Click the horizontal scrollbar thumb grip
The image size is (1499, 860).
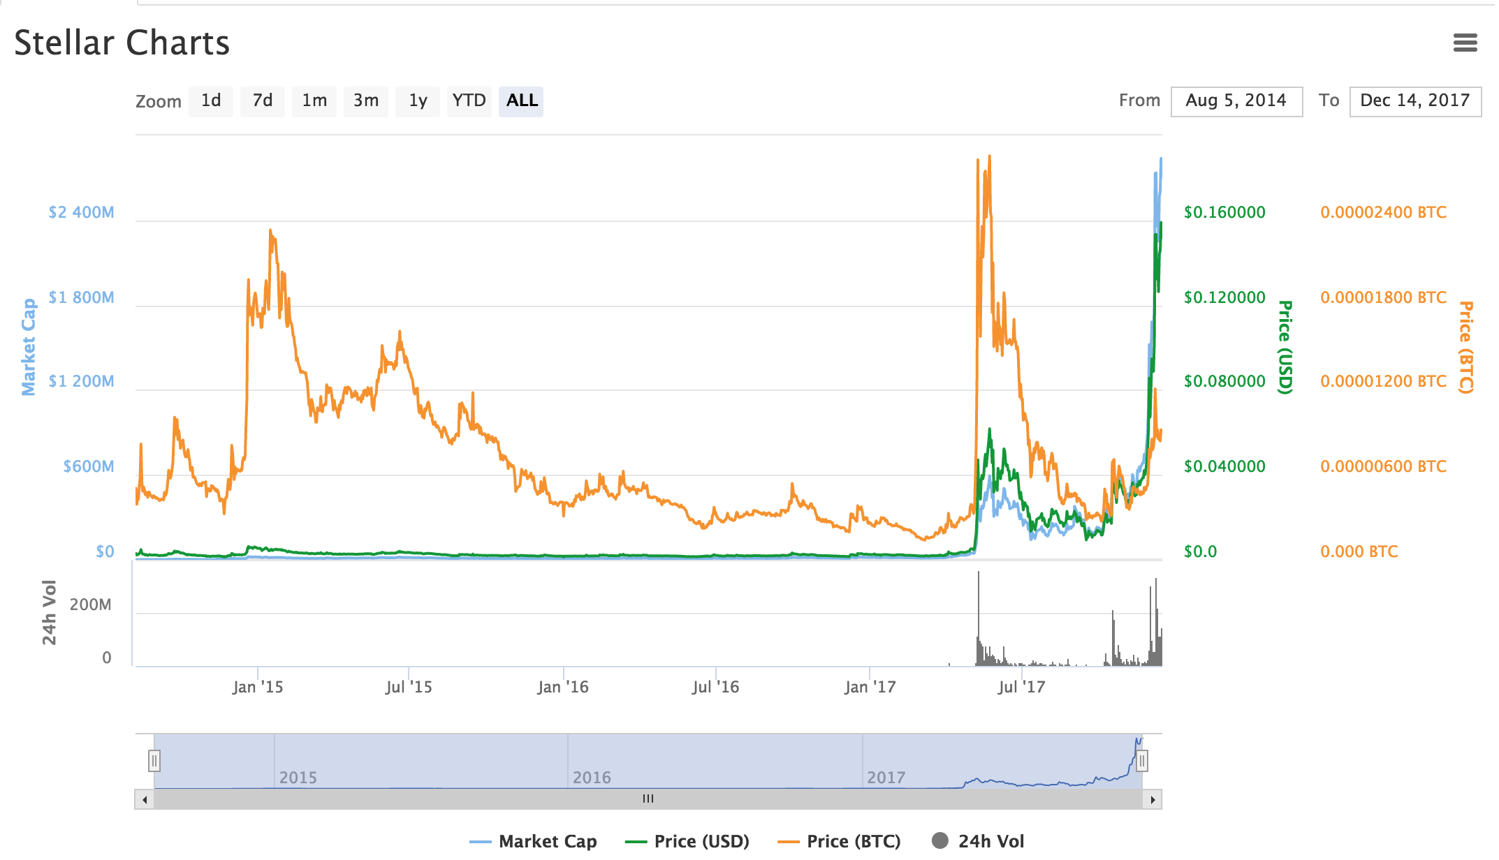[648, 799]
